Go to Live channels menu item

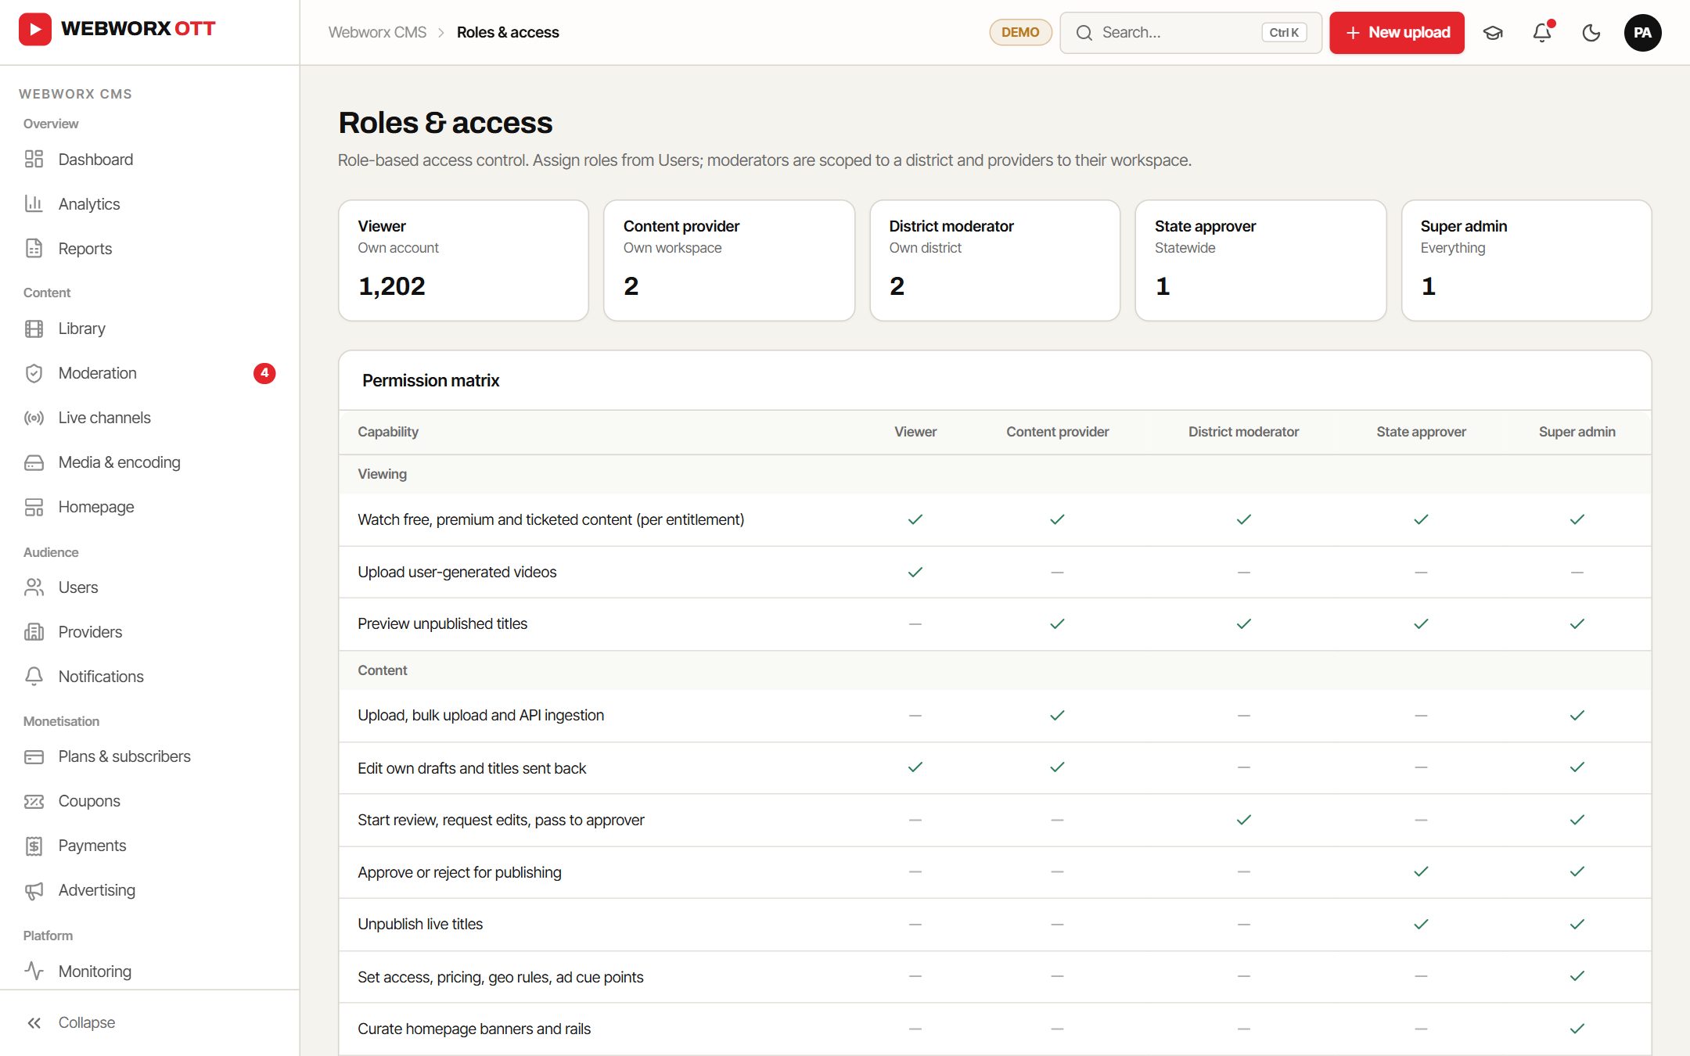coord(149,418)
